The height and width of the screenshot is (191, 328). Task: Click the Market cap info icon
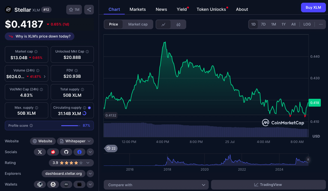pos(36,52)
